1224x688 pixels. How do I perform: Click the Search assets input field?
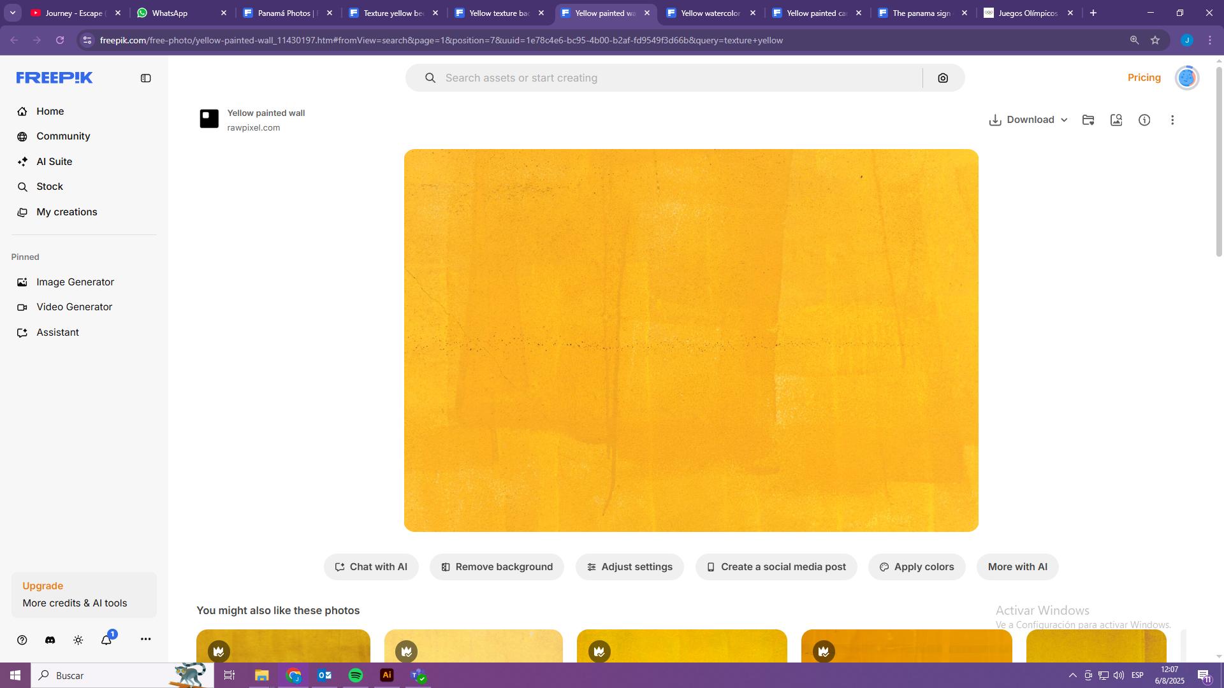(676, 78)
